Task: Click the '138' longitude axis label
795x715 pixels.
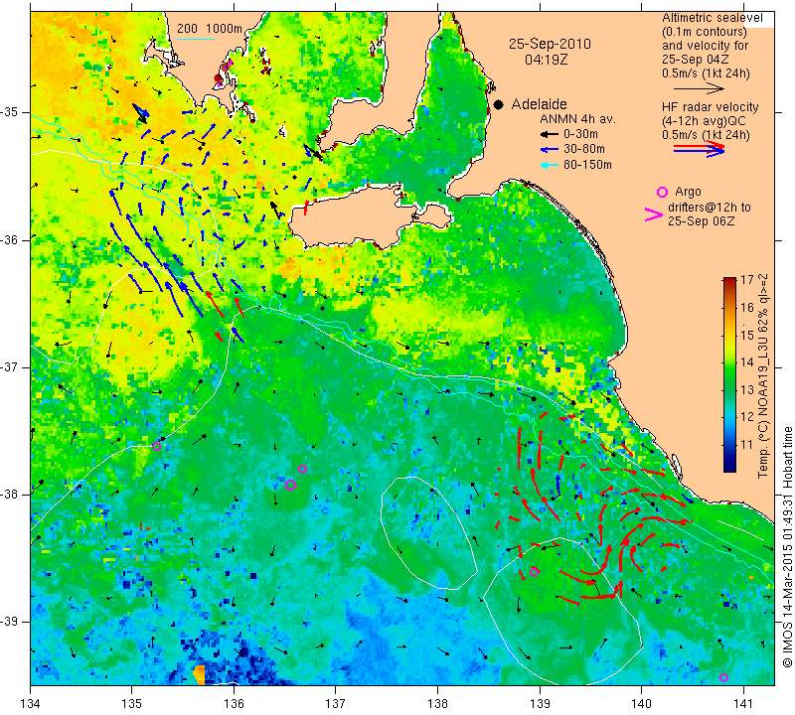Action: point(437,704)
